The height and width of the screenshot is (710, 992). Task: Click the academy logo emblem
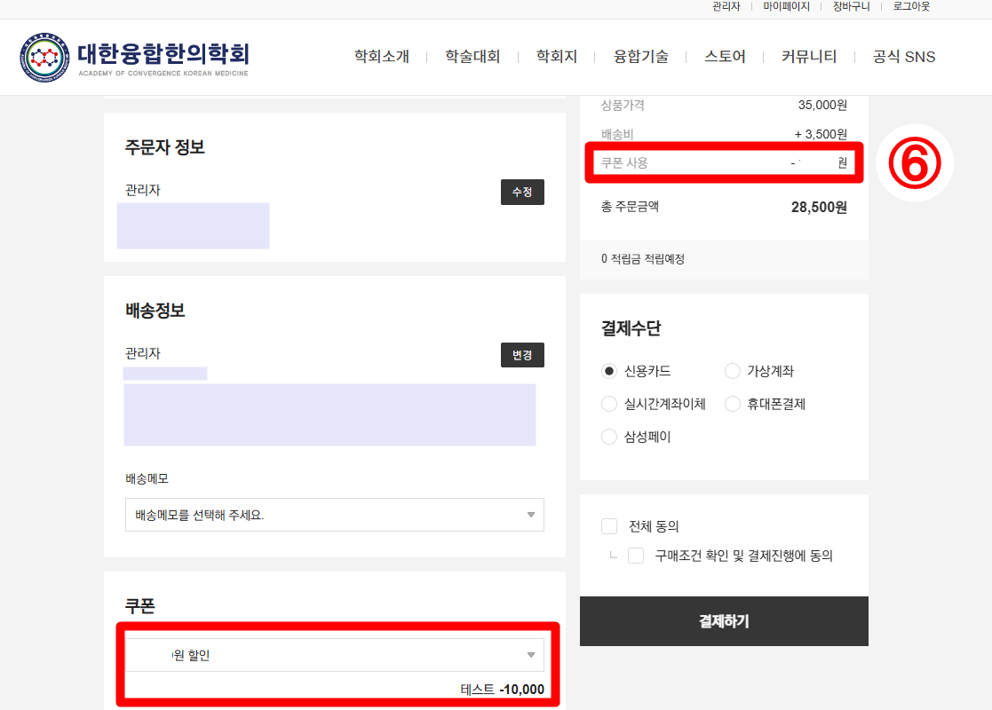tap(44, 58)
